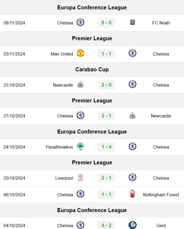
Task: Select the first Europa Conference League header
Action: 92,8
